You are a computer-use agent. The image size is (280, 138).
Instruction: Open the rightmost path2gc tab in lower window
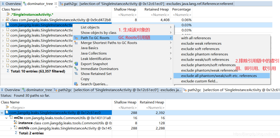pos(232,90)
